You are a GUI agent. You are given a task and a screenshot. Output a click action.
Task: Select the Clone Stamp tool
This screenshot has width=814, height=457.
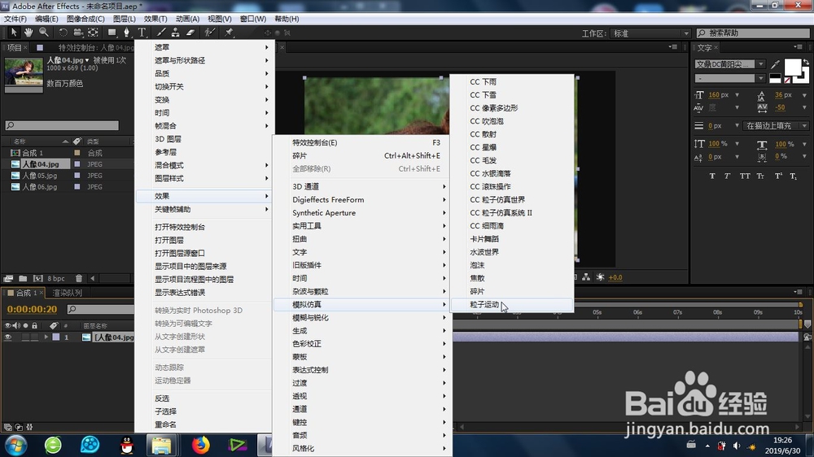(x=176, y=33)
